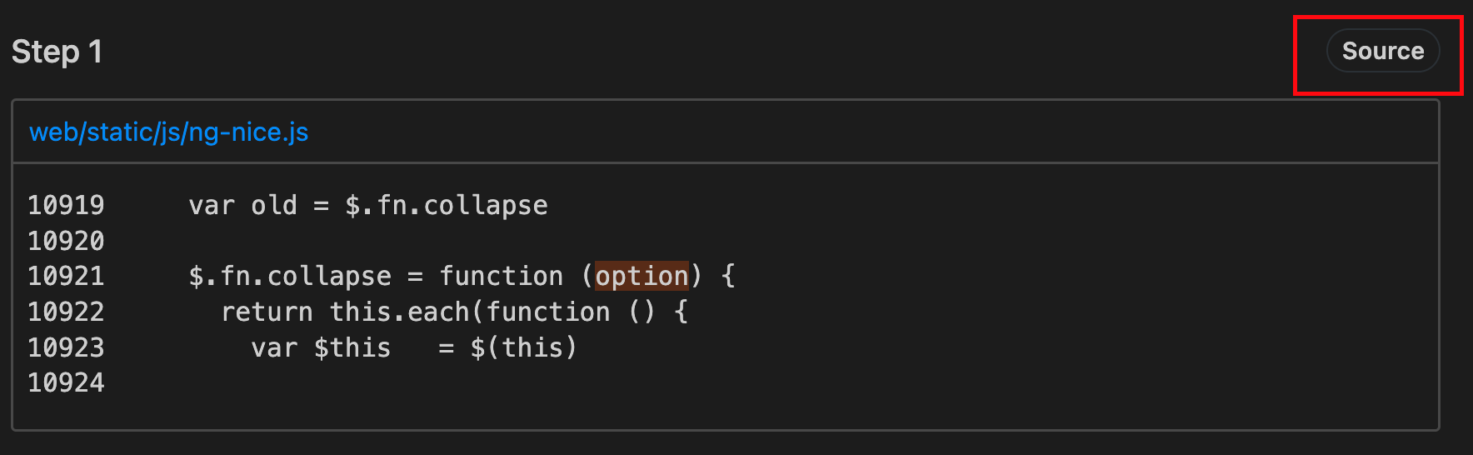Click line number 10921
Screen dimensions: 1473x455
coord(66,276)
